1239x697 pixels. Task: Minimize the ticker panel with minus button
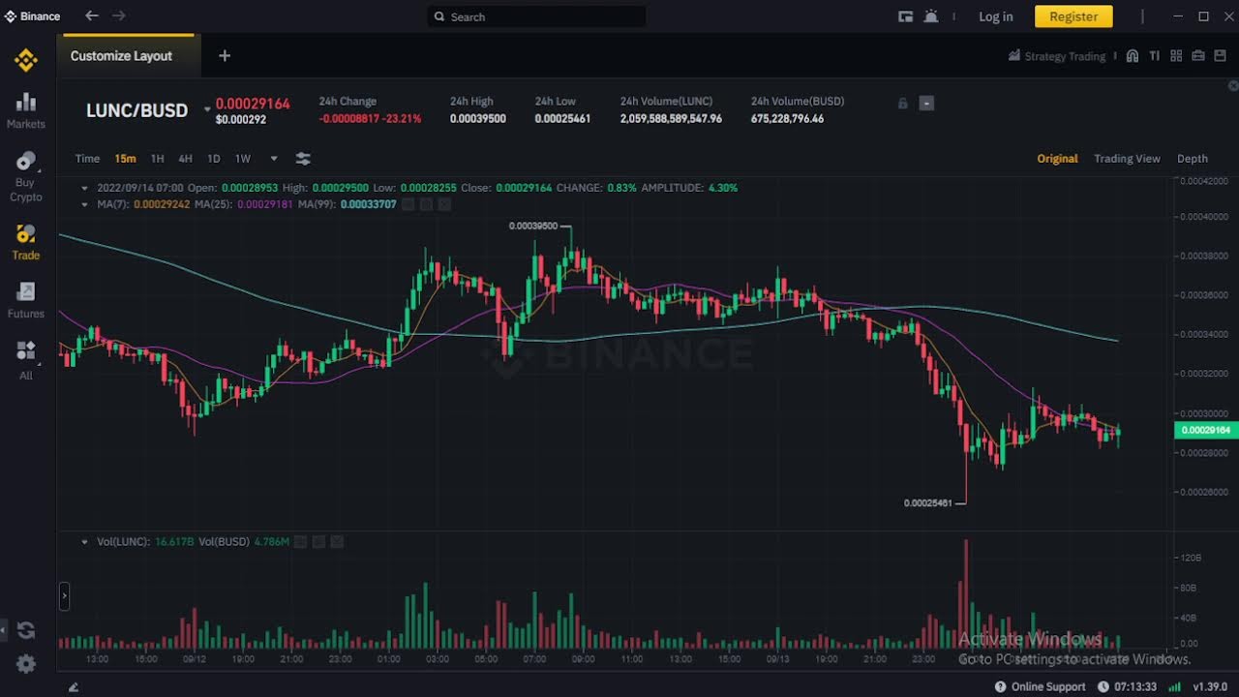coord(926,104)
